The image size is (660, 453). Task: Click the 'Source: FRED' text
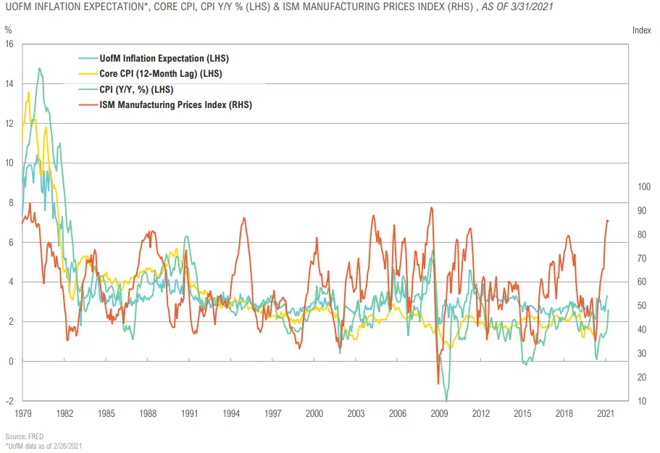[x=25, y=437]
